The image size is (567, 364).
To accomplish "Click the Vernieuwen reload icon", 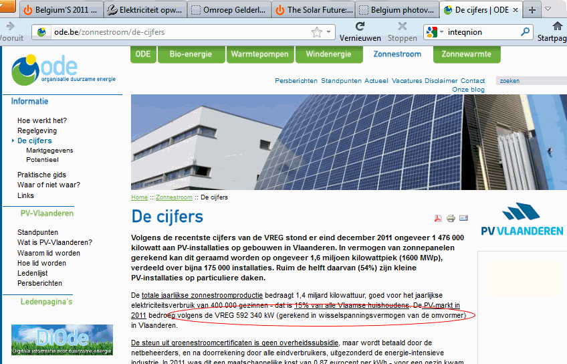I will tap(360, 26).
